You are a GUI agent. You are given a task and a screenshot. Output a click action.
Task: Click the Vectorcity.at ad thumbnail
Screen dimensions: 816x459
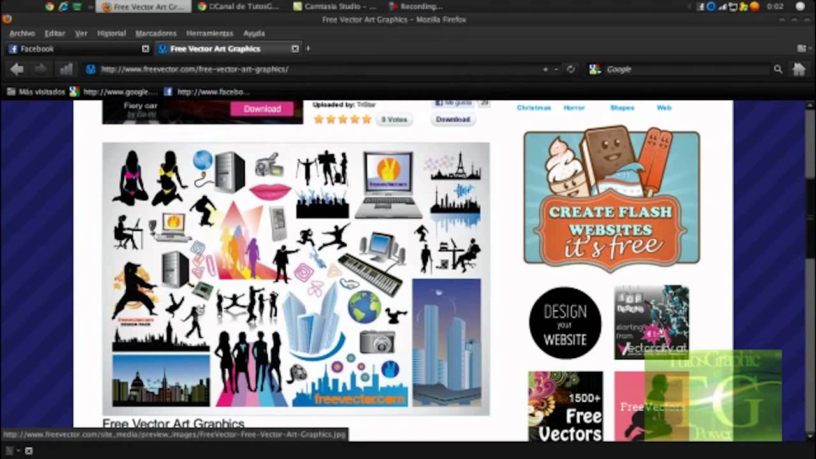pyautogui.click(x=652, y=322)
